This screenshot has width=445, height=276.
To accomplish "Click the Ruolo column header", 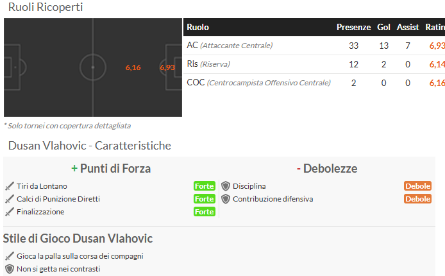I will tap(197, 27).
